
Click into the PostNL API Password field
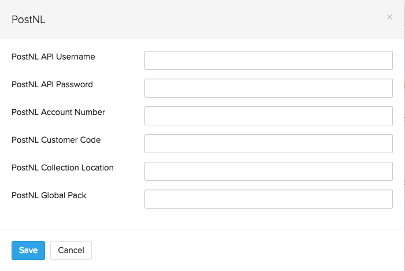268,88
